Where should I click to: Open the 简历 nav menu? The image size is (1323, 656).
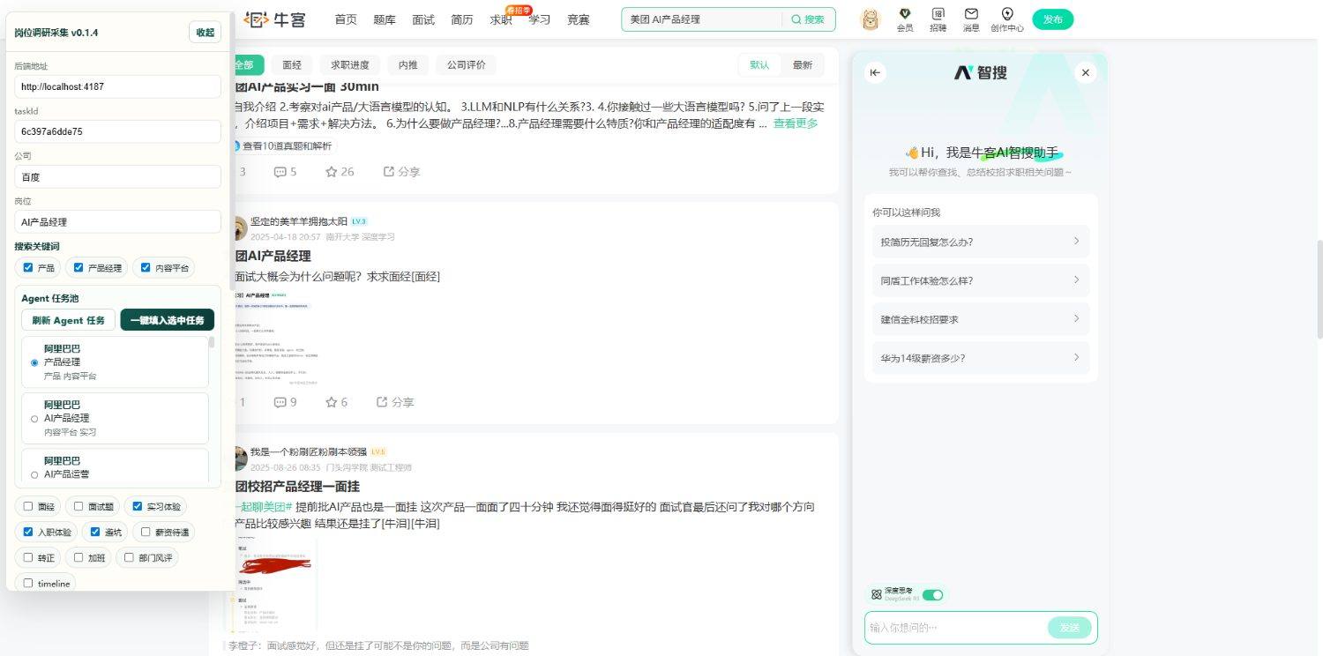pos(462,19)
